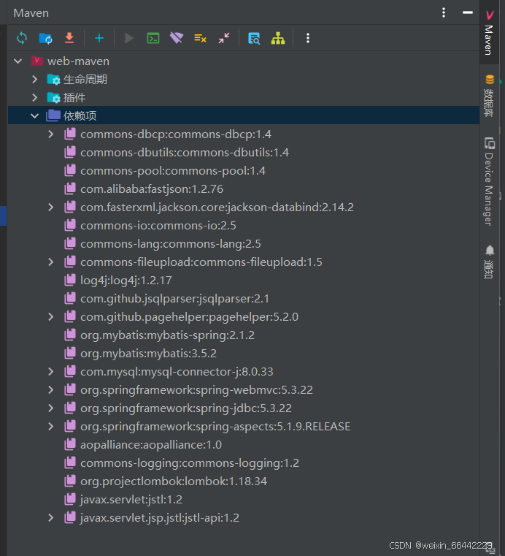Expand jackson-databind:2.14.2 dependency
The image size is (505, 556).
click(x=50, y=207)
